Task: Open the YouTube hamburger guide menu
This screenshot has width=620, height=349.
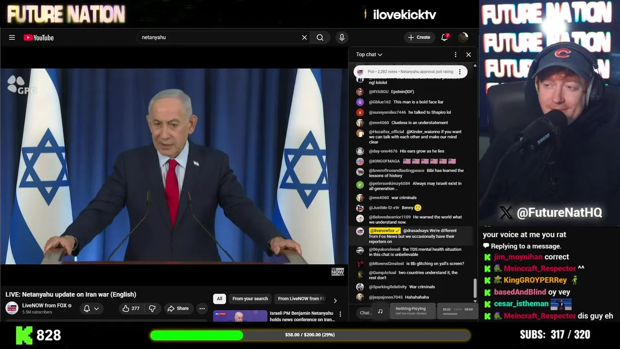Action: coord(12,37)
